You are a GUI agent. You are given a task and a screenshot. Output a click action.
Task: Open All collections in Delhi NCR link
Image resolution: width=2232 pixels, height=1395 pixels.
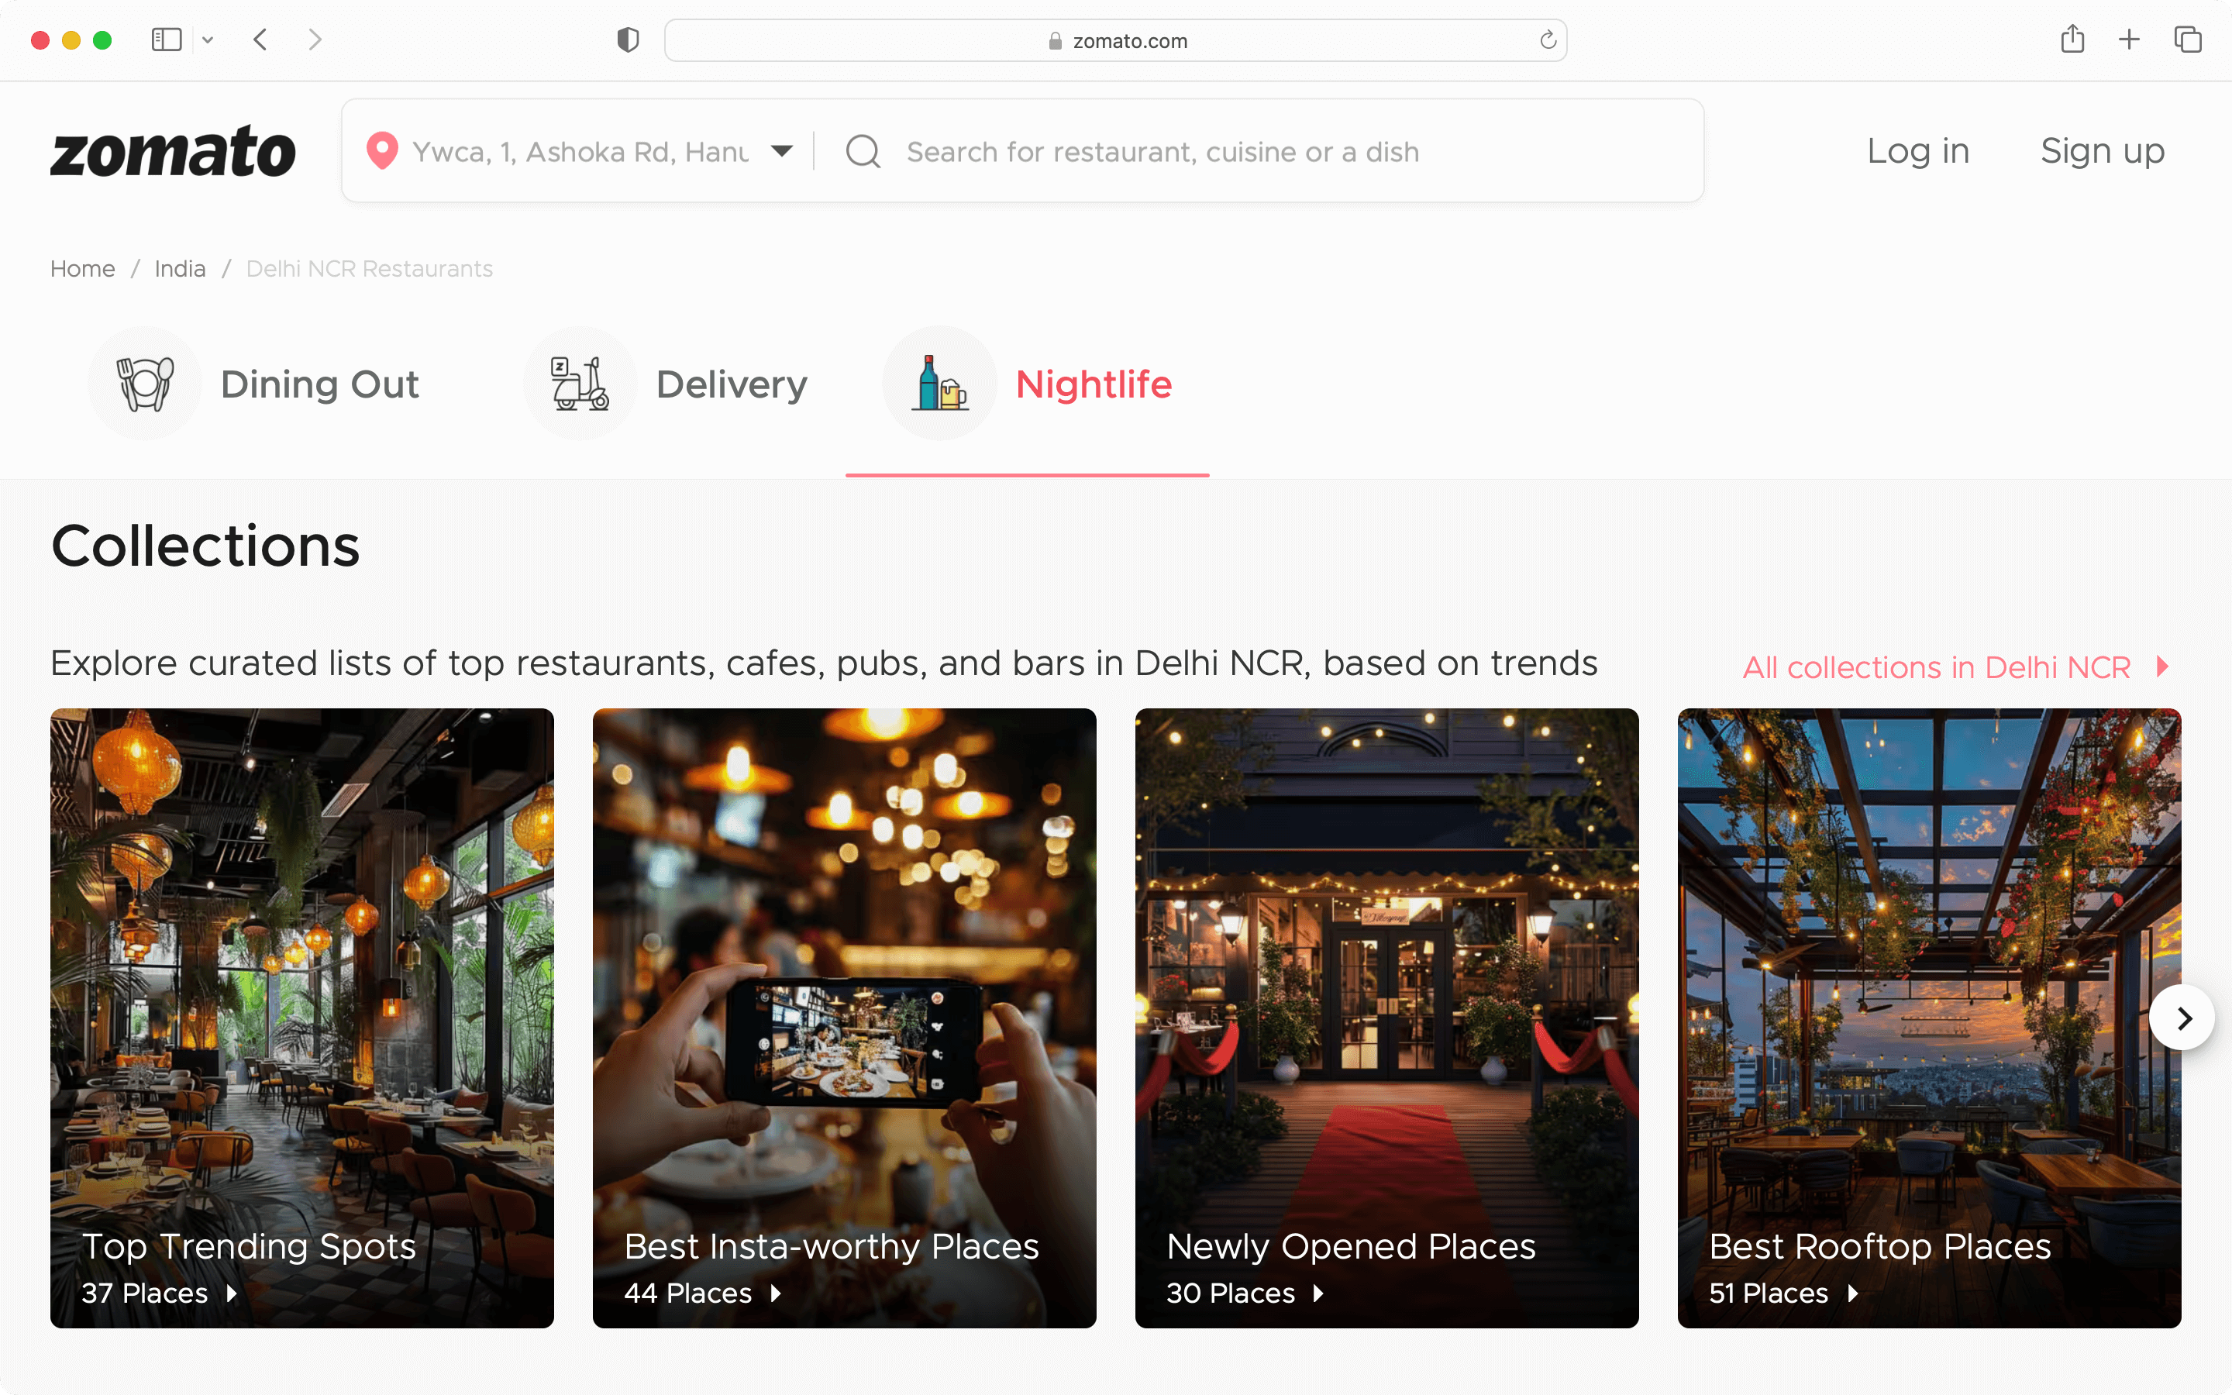point(1936,667)
